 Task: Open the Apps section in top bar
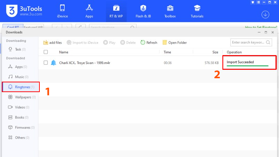pos(89,11)
